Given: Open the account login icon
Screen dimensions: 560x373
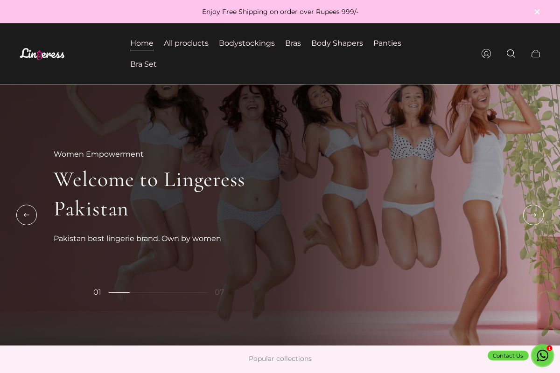Looking at the screenshot, I should pos(486,54).
